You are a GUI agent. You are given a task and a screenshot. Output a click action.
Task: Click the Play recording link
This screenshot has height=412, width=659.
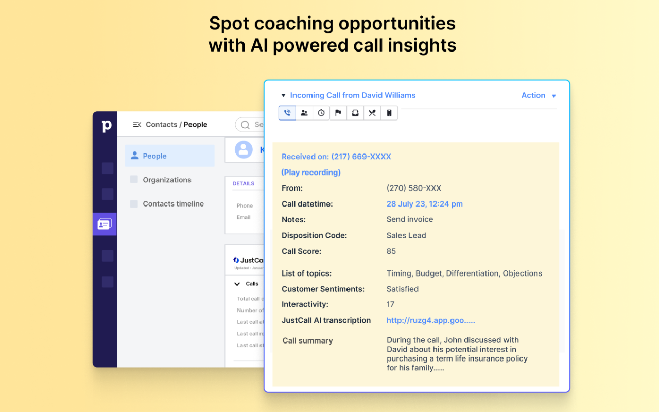click(310, 172)
